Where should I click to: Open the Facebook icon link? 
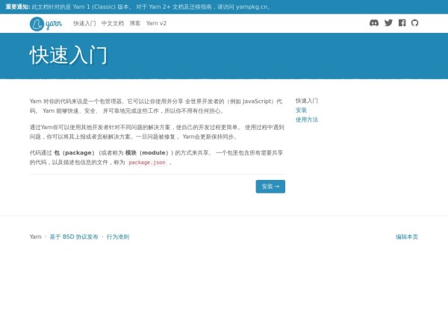[x=402, y=23]
